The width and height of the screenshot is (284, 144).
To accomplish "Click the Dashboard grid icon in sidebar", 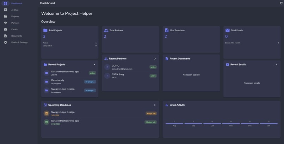I will (5, 4).
